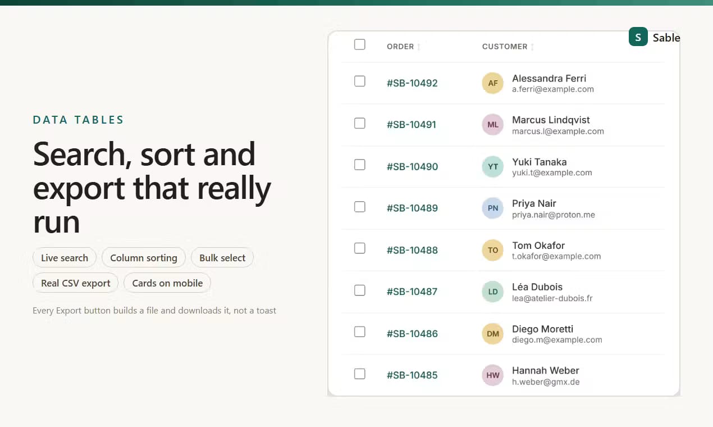This screenshot has height=427, width=713.
Task: Open order link #SB-10485
Action: point(412,375)
